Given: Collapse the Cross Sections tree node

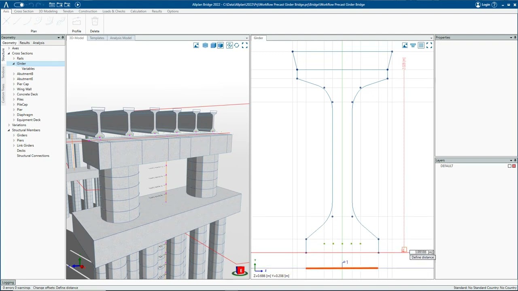Looking at the screenshot, I should tap(9, 53).
